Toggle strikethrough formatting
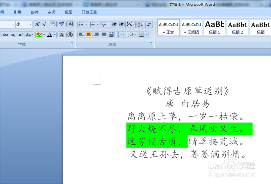271x184 pixels. pos(5,35)
